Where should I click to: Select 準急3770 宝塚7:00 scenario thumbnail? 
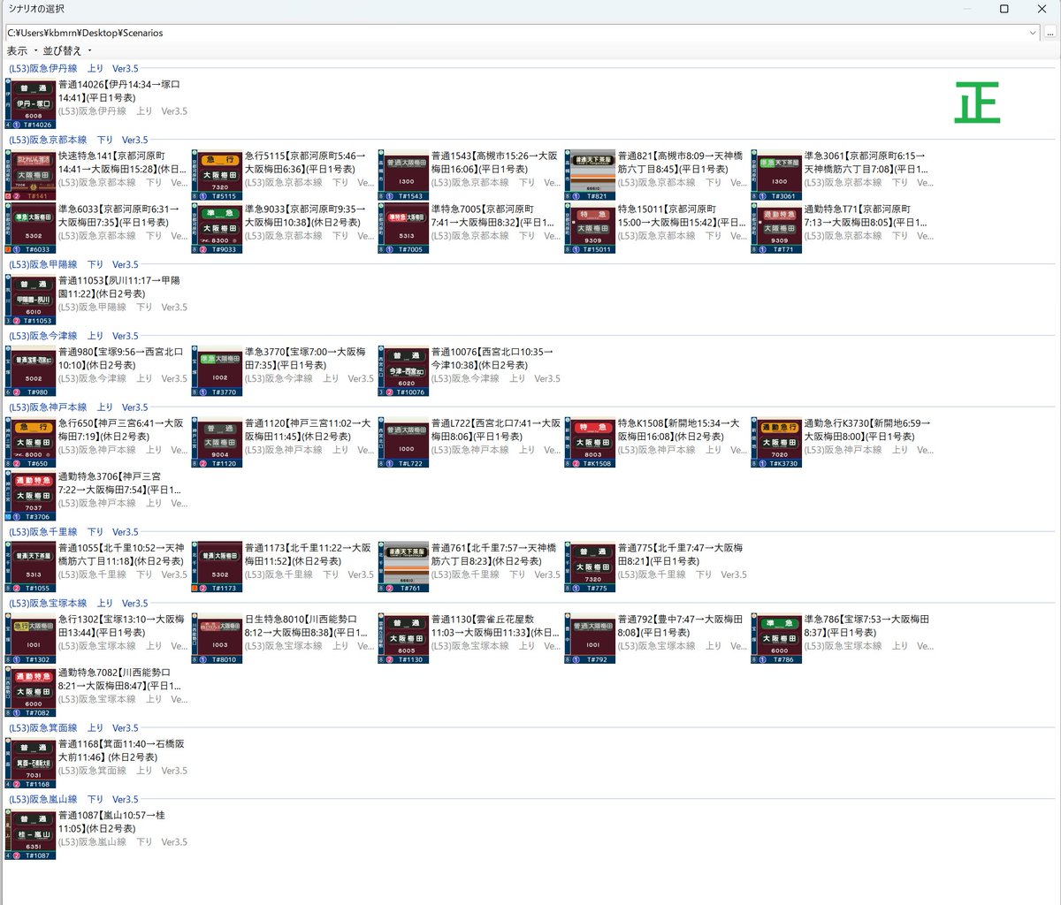pyautogui.click(x=217, y=371)
